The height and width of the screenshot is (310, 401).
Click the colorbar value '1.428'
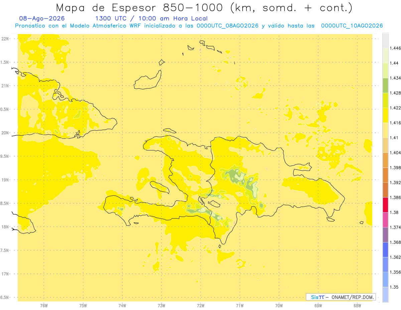click(395, 93)
